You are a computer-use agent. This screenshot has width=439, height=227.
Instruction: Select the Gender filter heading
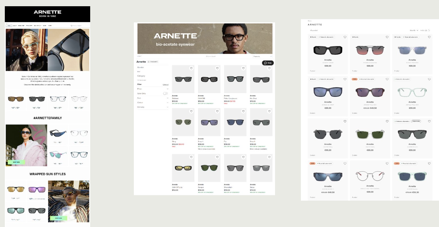click(x=141, y=67)
